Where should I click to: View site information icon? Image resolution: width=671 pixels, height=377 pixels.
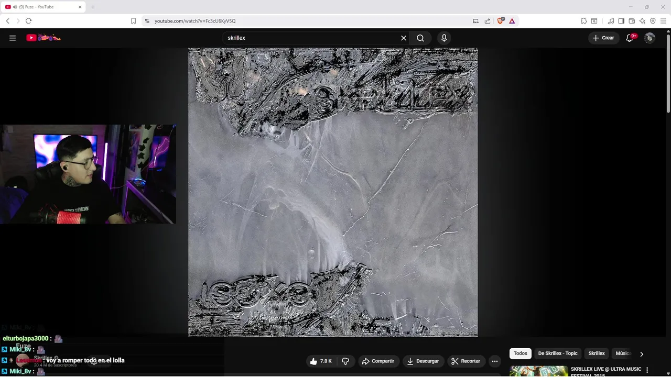pos(147,21)
